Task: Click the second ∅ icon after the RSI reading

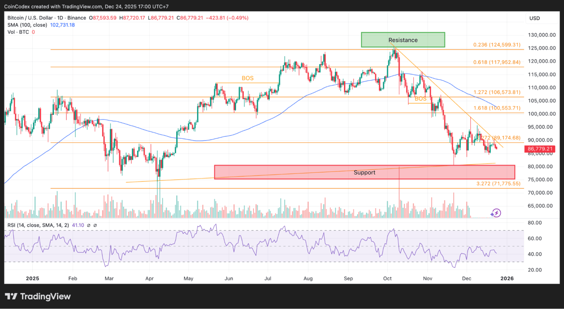Action: pos(95,226)
